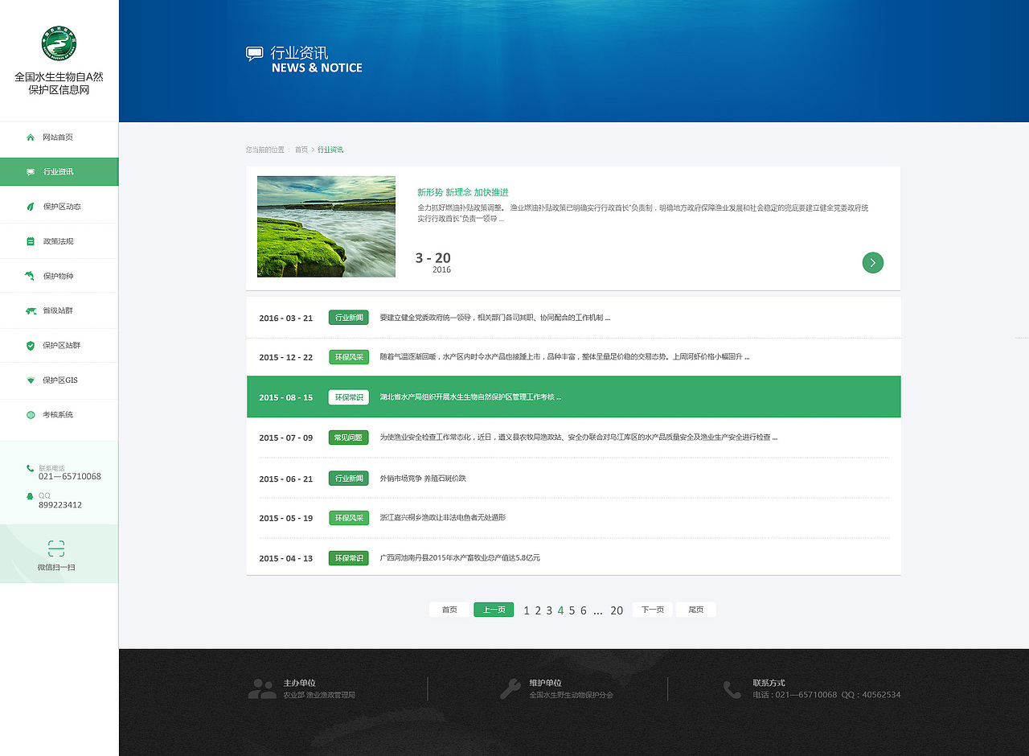The height and width of the screenshot is (756, 1029).
Task: Click the footer text 全国水生野生动物保护分会
Action: click(x=571, y=695)
